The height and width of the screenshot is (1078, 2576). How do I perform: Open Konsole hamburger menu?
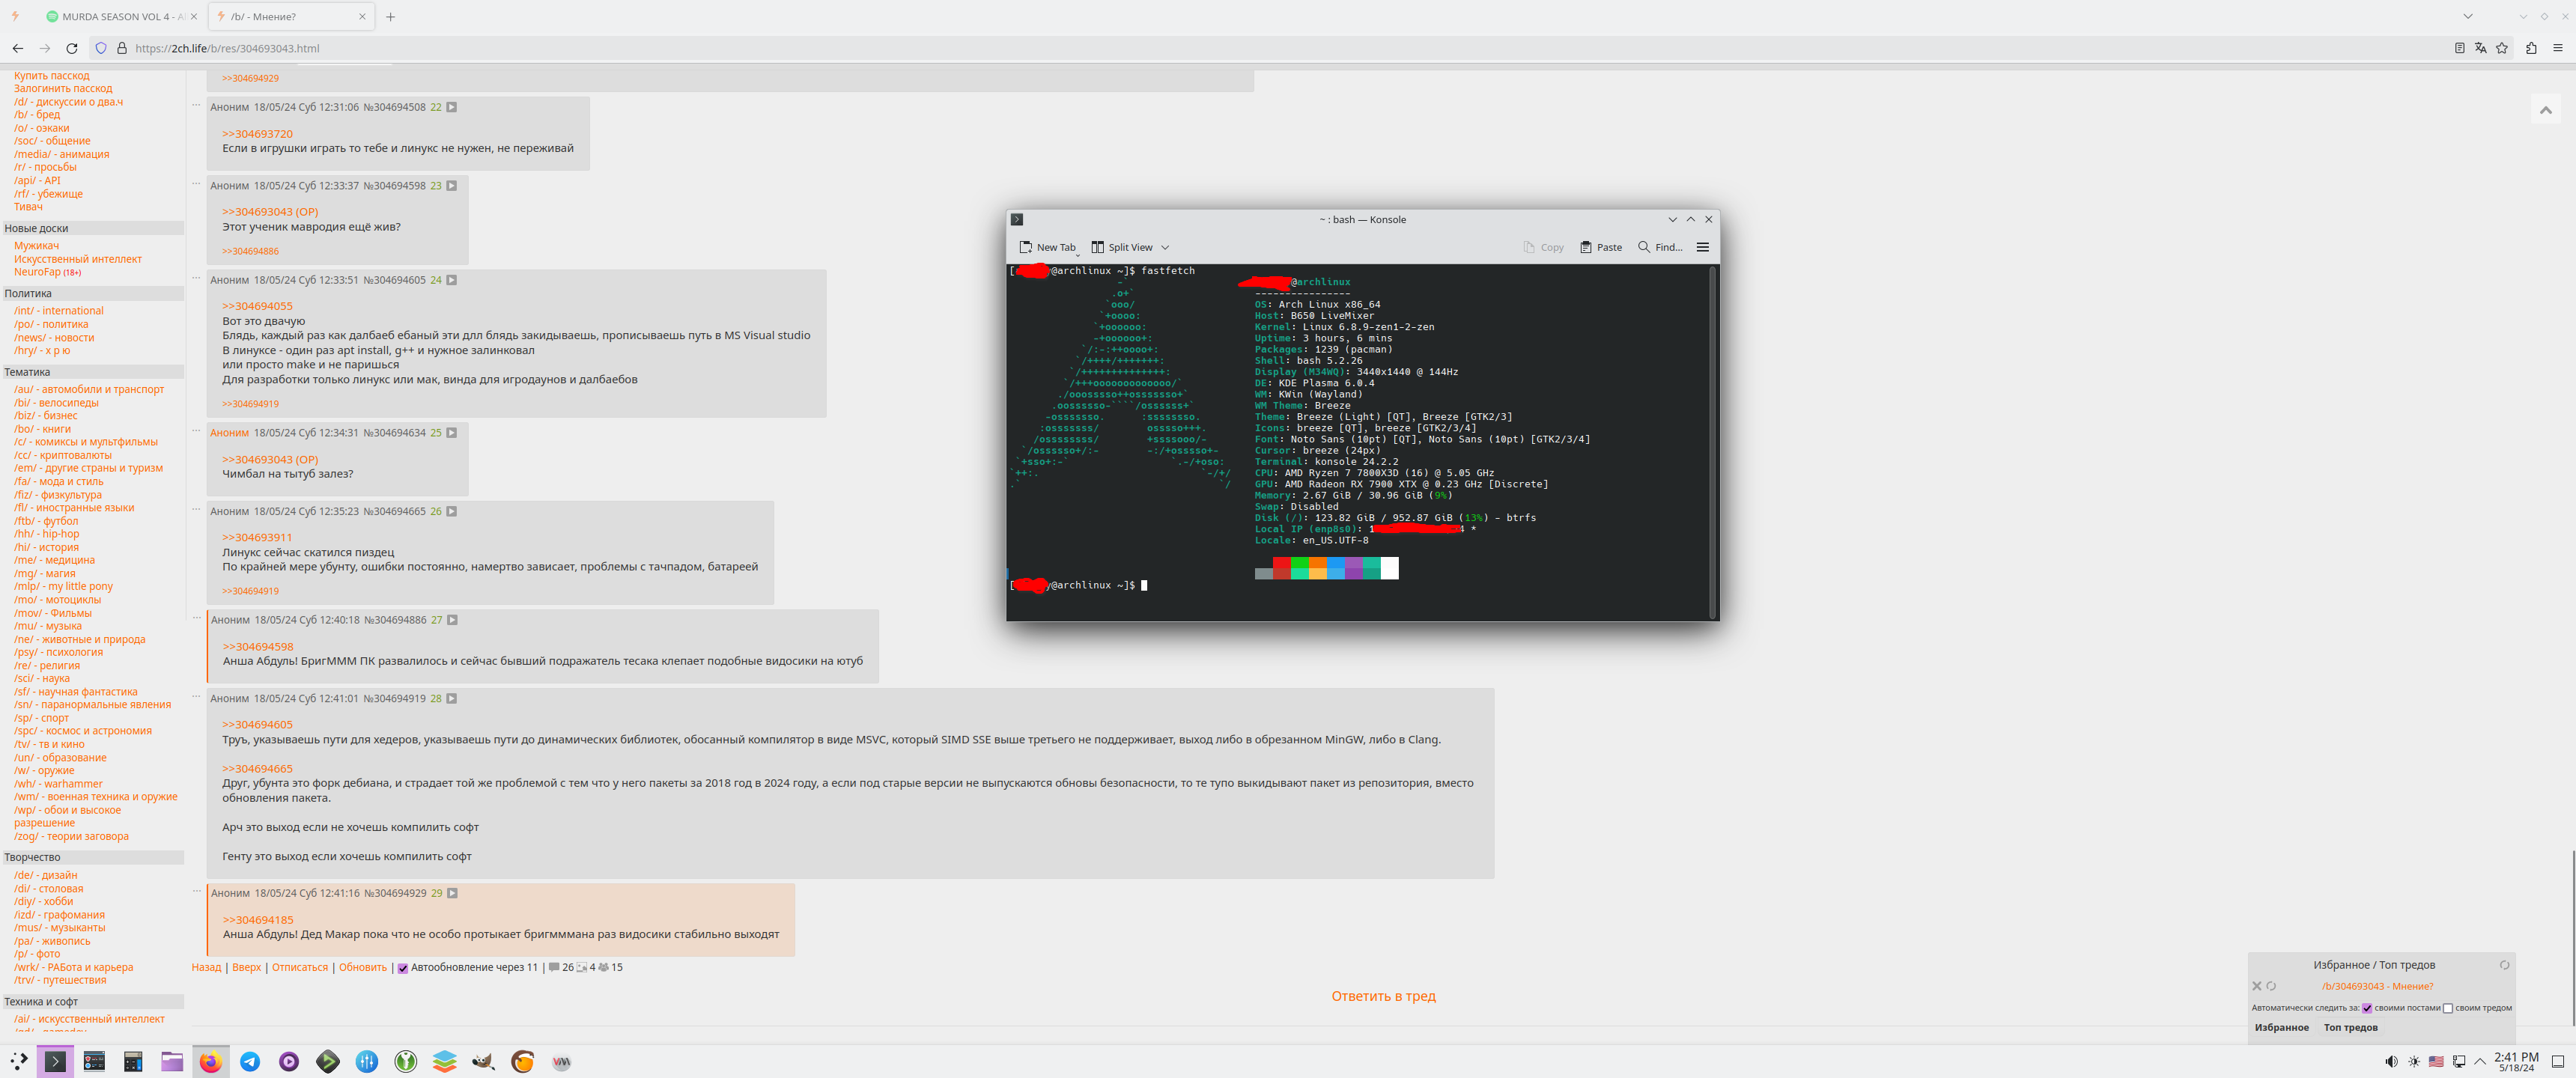[x=1703, y=247]
